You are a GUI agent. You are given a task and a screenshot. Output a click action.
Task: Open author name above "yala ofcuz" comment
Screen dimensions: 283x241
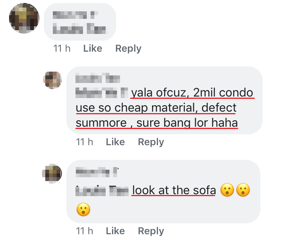(x=98, y=78)
